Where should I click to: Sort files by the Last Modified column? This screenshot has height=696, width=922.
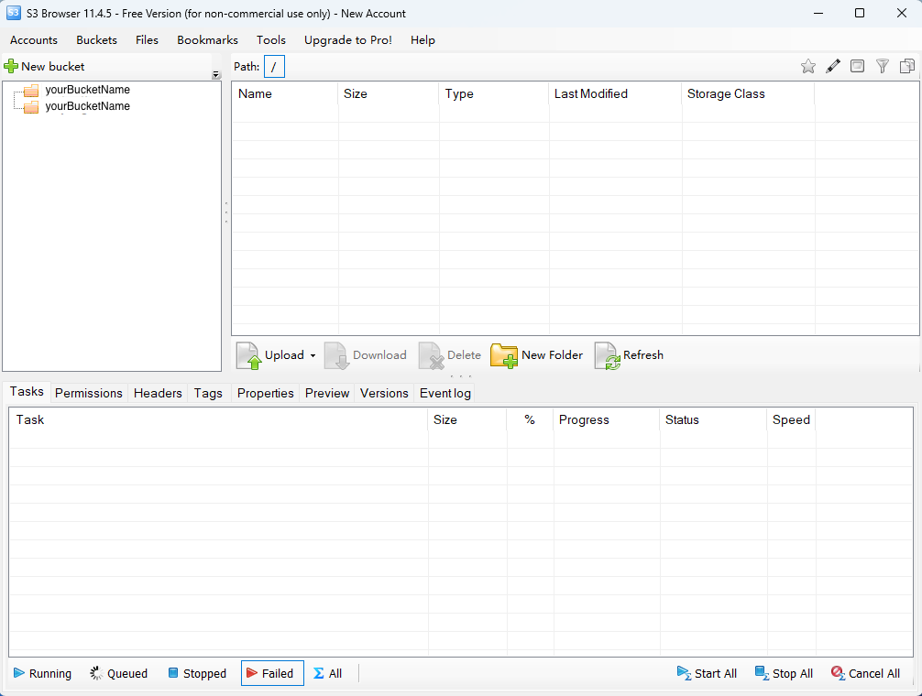[615, 94]
